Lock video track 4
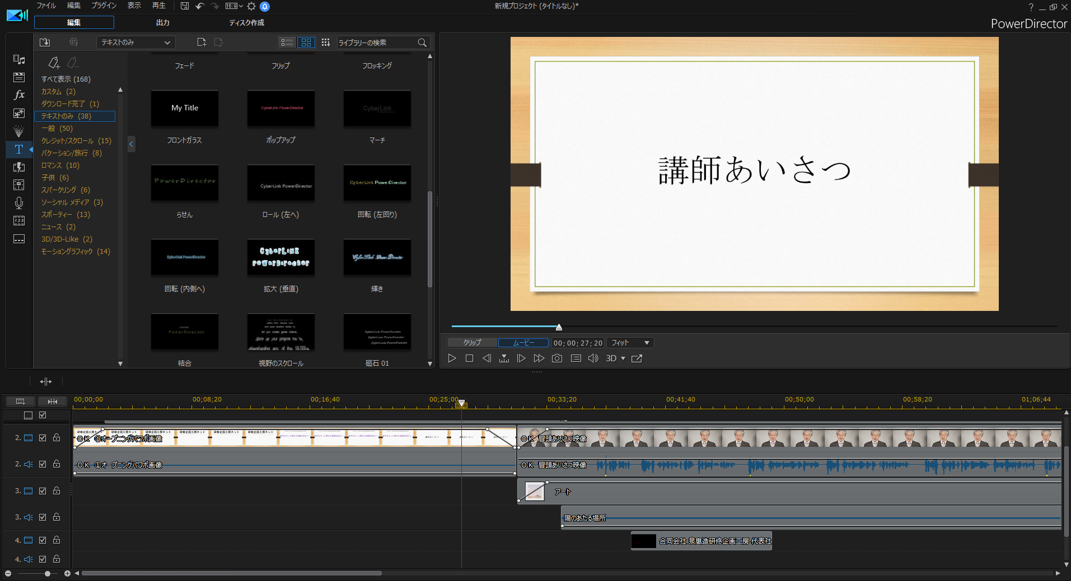 coord(57,540)
